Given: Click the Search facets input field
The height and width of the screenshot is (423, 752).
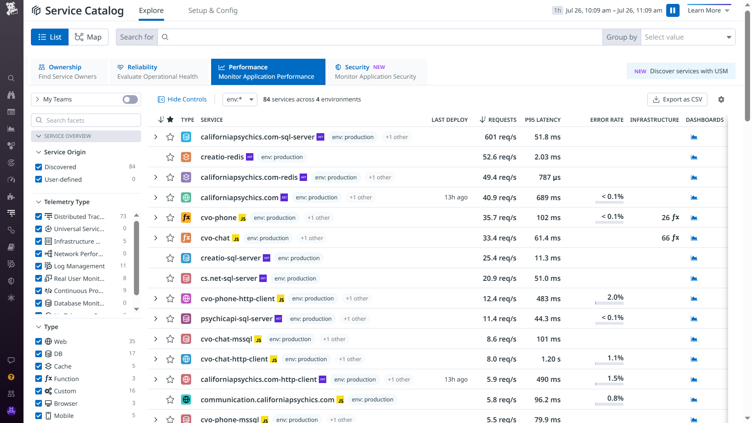Looking at the screenshot, I should point(90,120).
